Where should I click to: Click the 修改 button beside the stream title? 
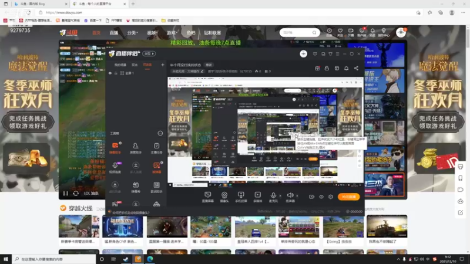209,65
